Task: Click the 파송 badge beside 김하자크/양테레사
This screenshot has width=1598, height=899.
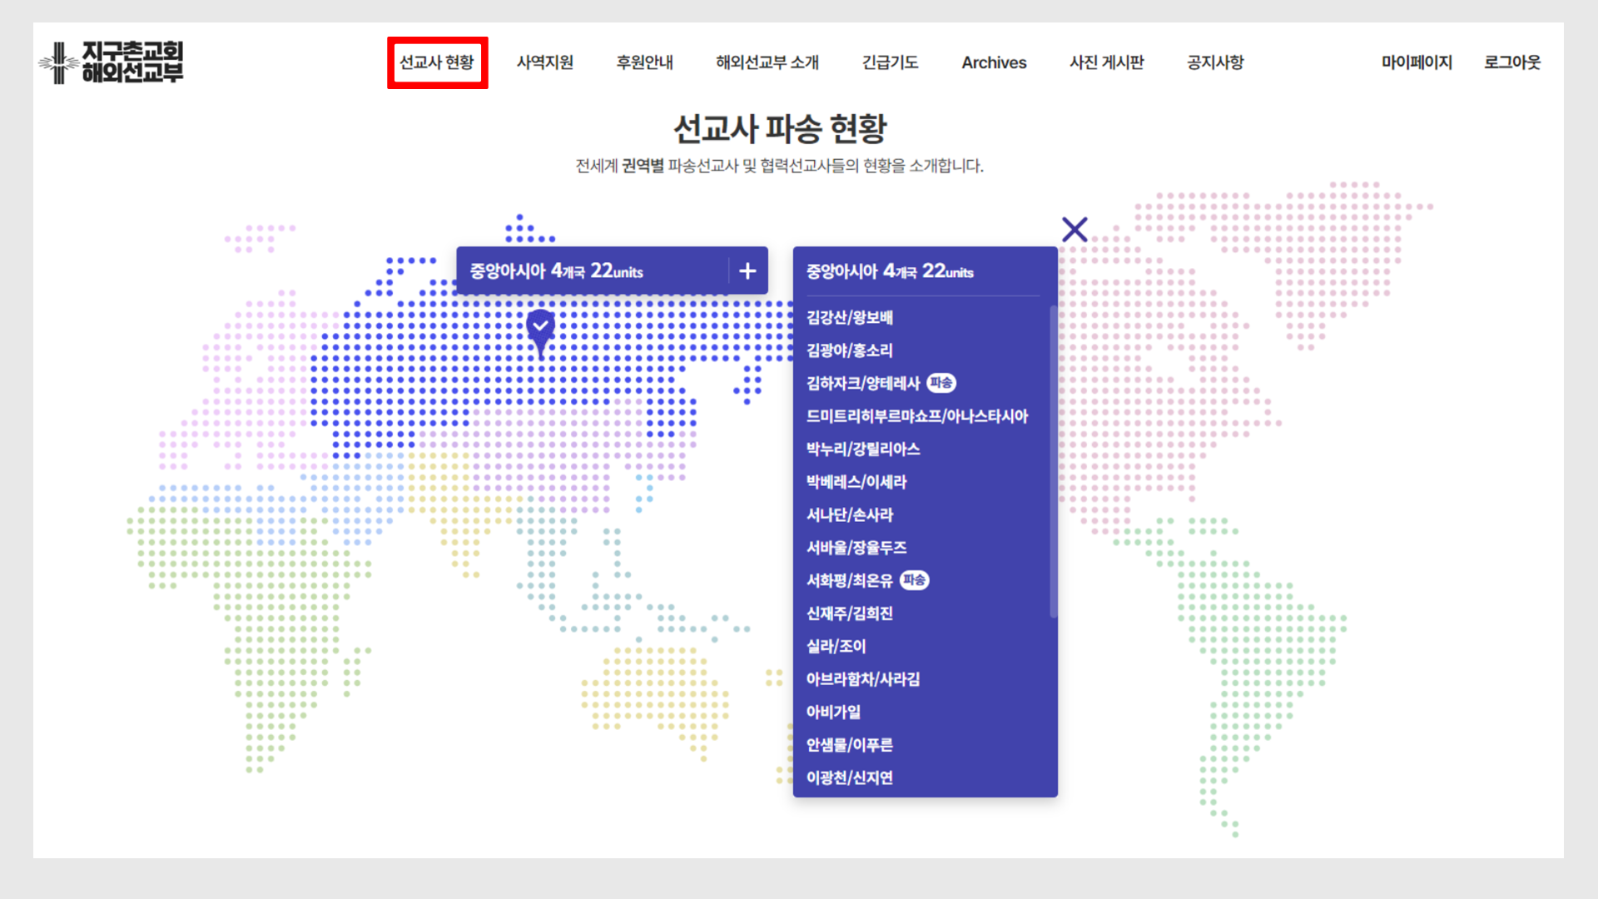Action: pos(941,383)
